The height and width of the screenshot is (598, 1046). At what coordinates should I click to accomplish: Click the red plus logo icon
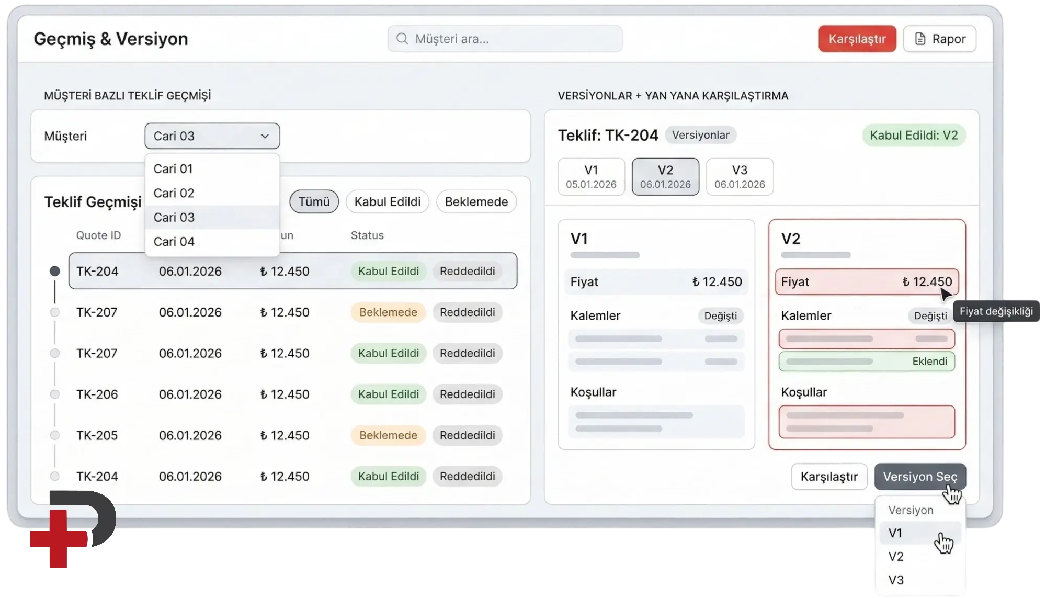pos(59,539)
